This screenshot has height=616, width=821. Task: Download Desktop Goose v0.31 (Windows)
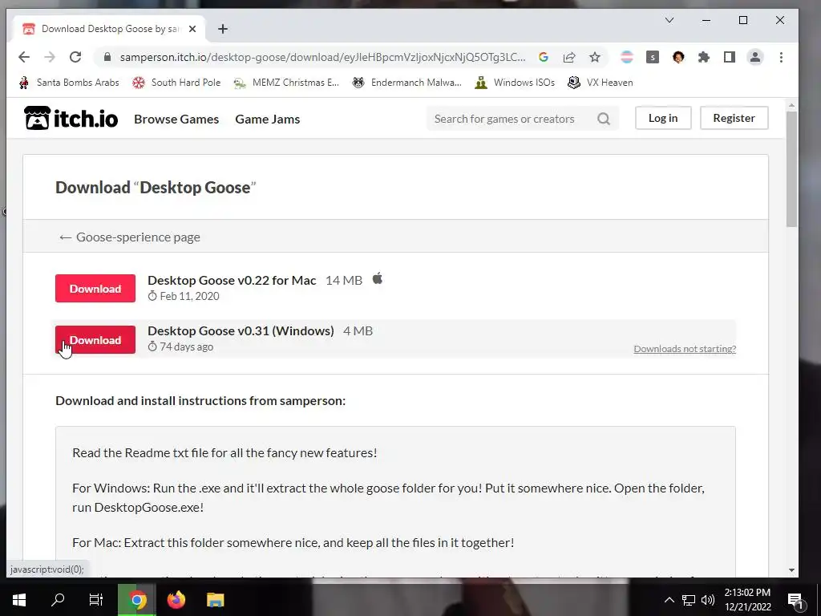coord(95,339)
